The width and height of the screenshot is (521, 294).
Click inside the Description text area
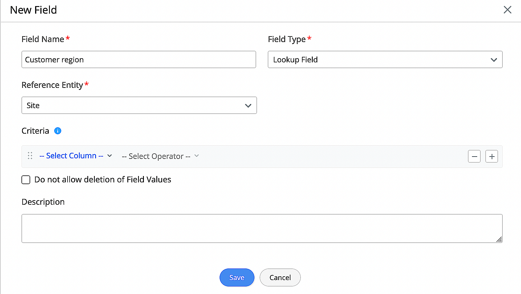pos(261,228)
